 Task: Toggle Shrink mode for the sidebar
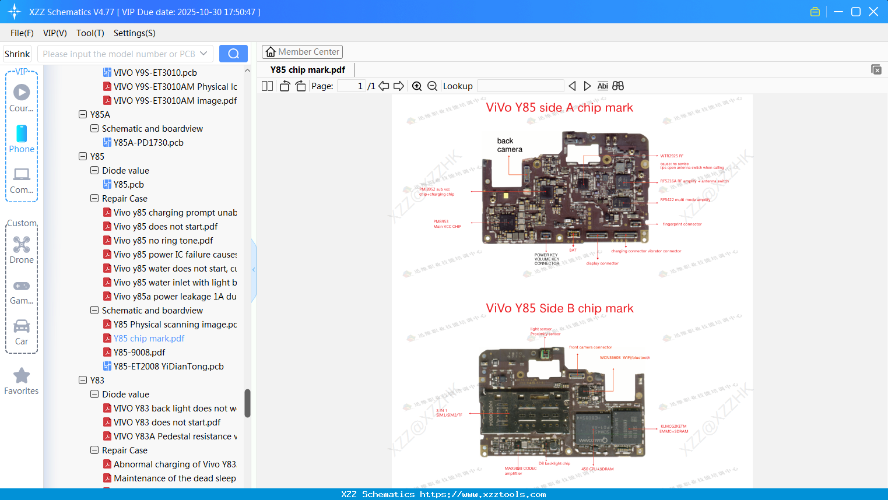click(17, 53)
